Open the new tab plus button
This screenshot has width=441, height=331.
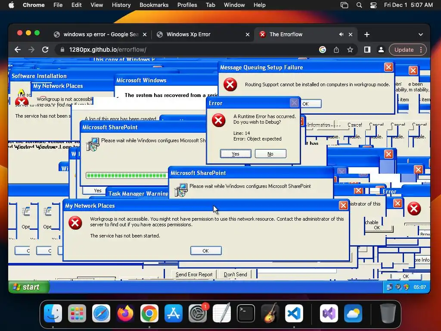click(x=367, y=34)
